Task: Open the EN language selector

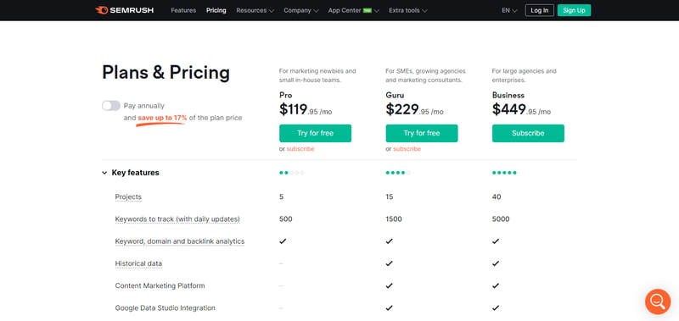Action: pyautogui.click(x=510, y=10)
